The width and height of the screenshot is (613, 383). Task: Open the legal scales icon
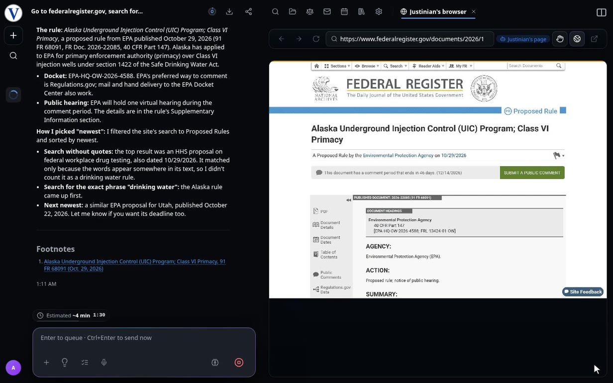click(x=310, y=11)
